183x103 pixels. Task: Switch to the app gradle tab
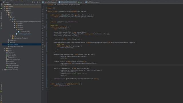(81, 2)
